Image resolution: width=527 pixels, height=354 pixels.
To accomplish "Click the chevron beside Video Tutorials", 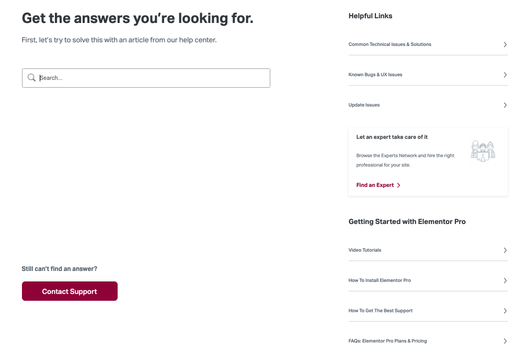I will coord(505,250).
